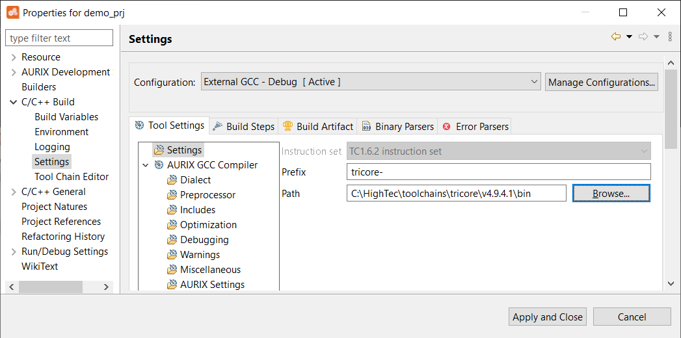Screen dimensions: 681x338
Task: Select Tool Chain Editor item
Action: (72, 177)
